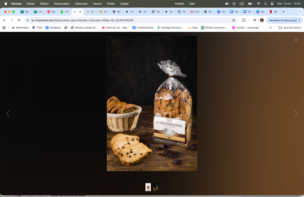The image size is (304, 197).
Task: Open sunday - venue app bookmark
Action: pos(245,28)
